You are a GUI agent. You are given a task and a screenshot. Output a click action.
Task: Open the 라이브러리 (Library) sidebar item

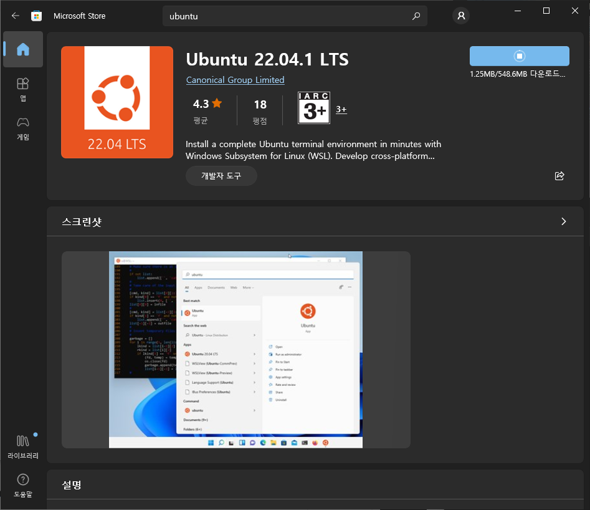pos(23,447)
